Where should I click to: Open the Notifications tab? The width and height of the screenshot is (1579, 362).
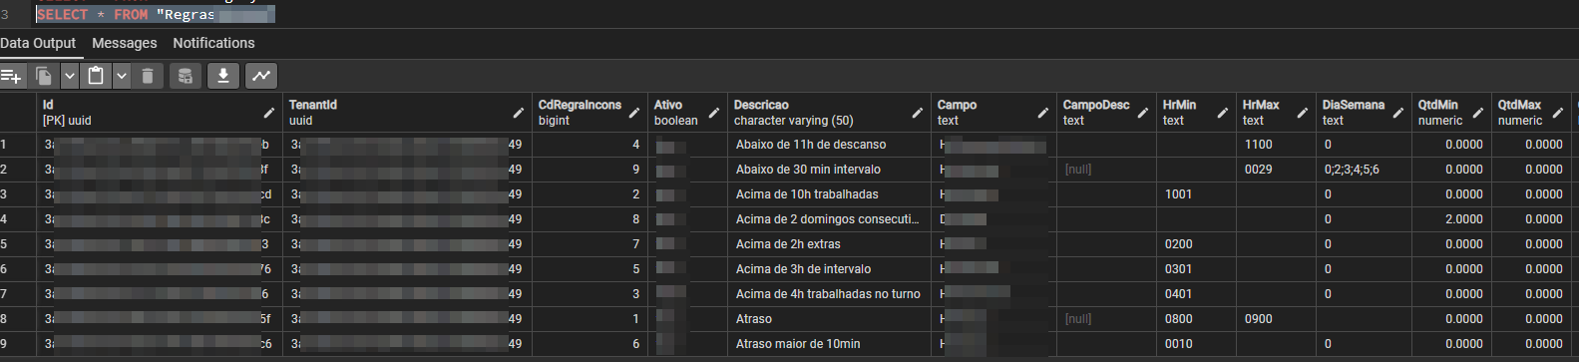[x=213, y=43]
